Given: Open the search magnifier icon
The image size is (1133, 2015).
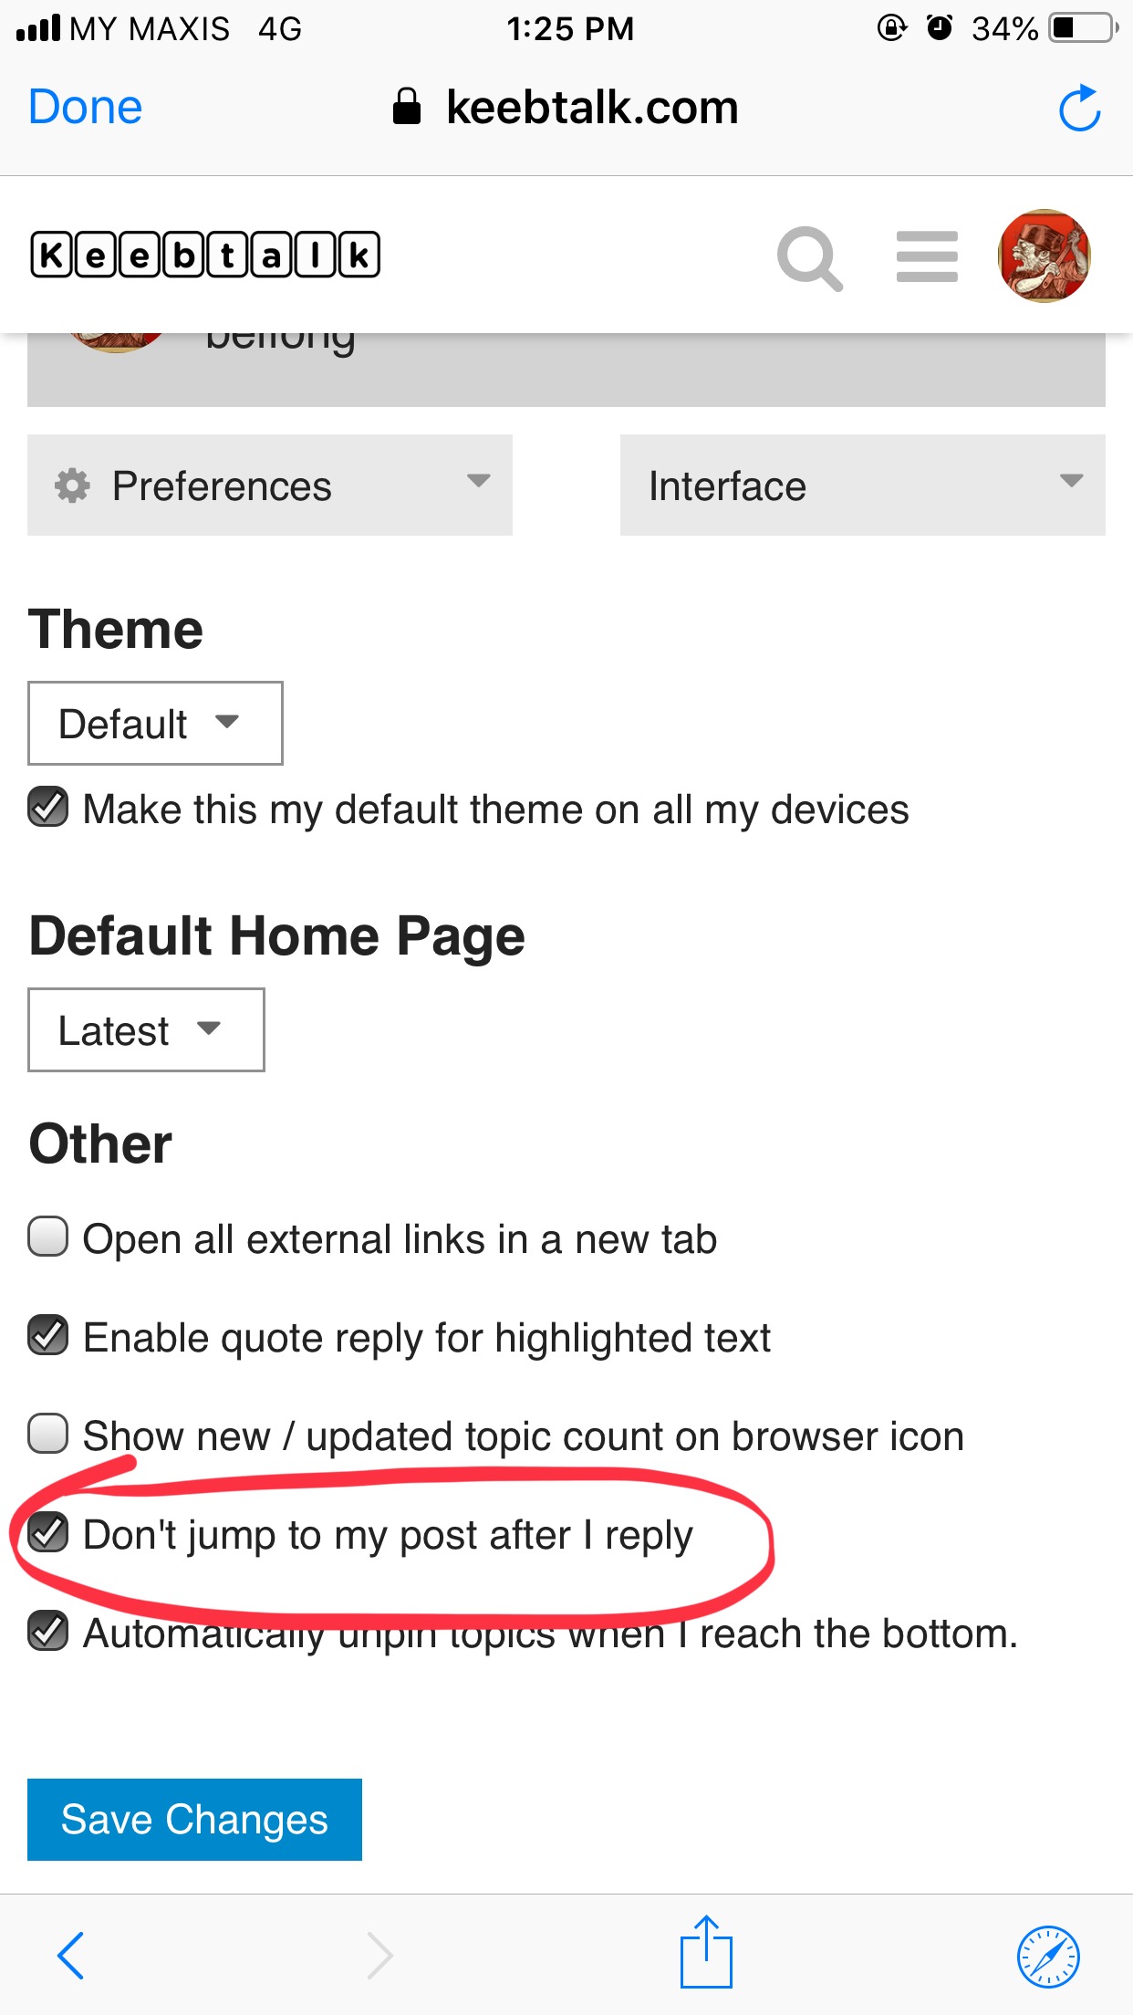Looking at the screenshot, I should pos(809,258).
